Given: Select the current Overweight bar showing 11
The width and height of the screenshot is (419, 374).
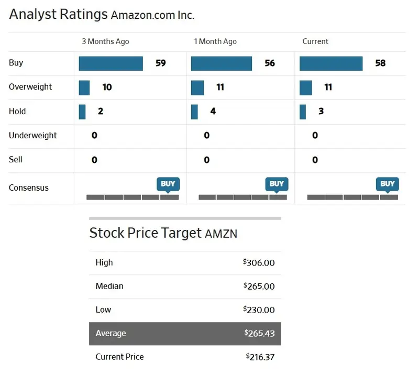Looking at the screenshot, I should tap(306, 87).
